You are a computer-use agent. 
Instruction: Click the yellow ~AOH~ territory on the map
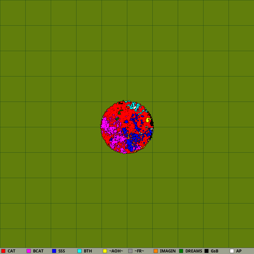click(148, 120)
